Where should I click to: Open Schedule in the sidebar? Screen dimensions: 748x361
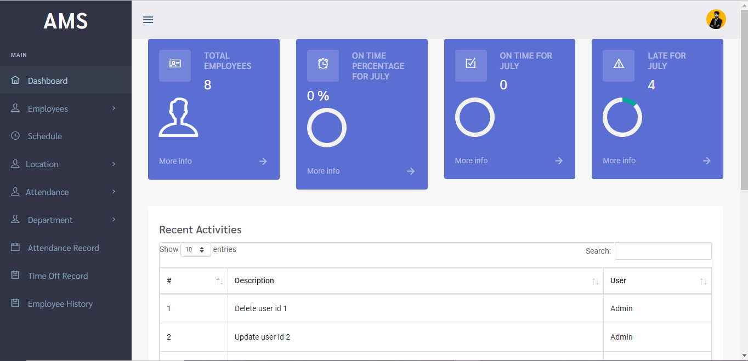pos(66,136)
